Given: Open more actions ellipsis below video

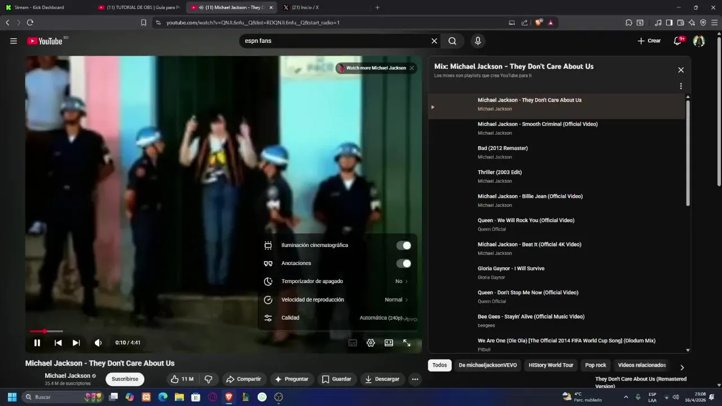Looking at the screenshot, I should click(415, 379).
